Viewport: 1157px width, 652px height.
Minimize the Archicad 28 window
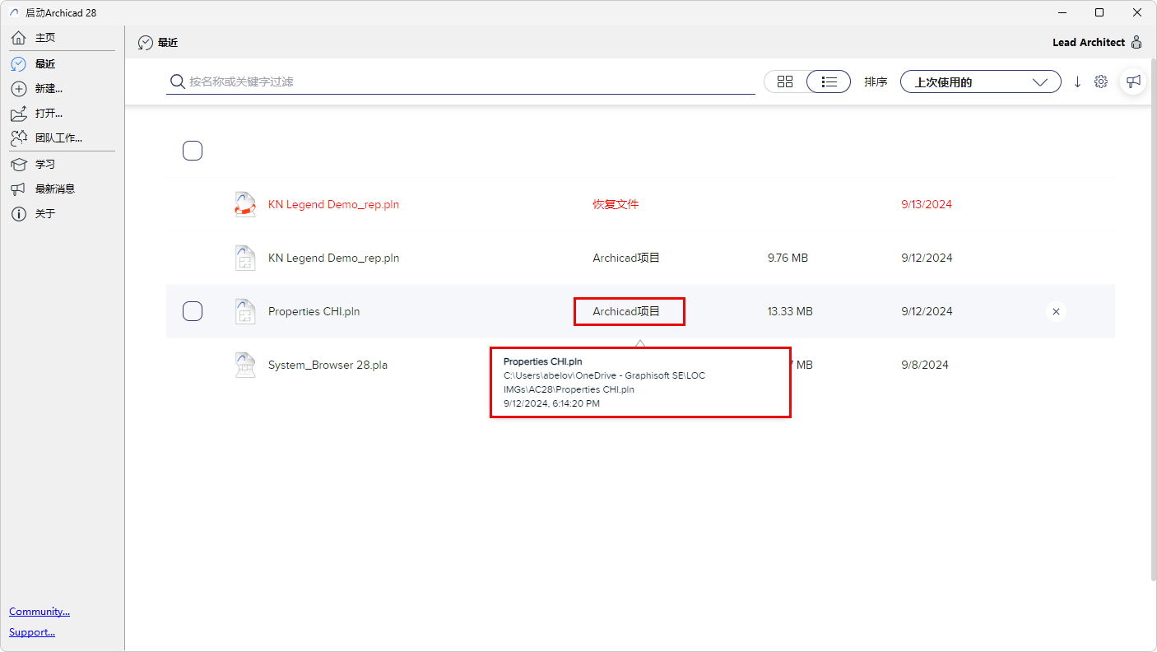pos(1062,12)
